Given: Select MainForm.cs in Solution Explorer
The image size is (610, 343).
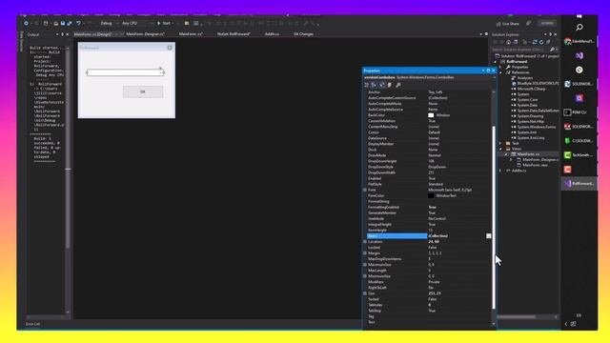Looking at the screenshot, I should 528,154.
